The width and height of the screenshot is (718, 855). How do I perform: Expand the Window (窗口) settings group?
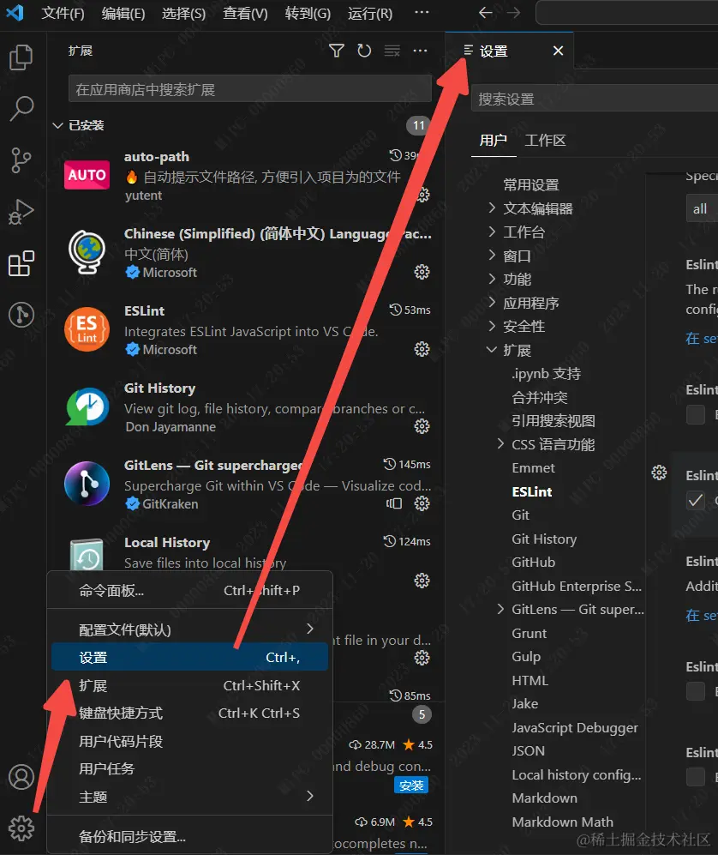tap(492, 256)
